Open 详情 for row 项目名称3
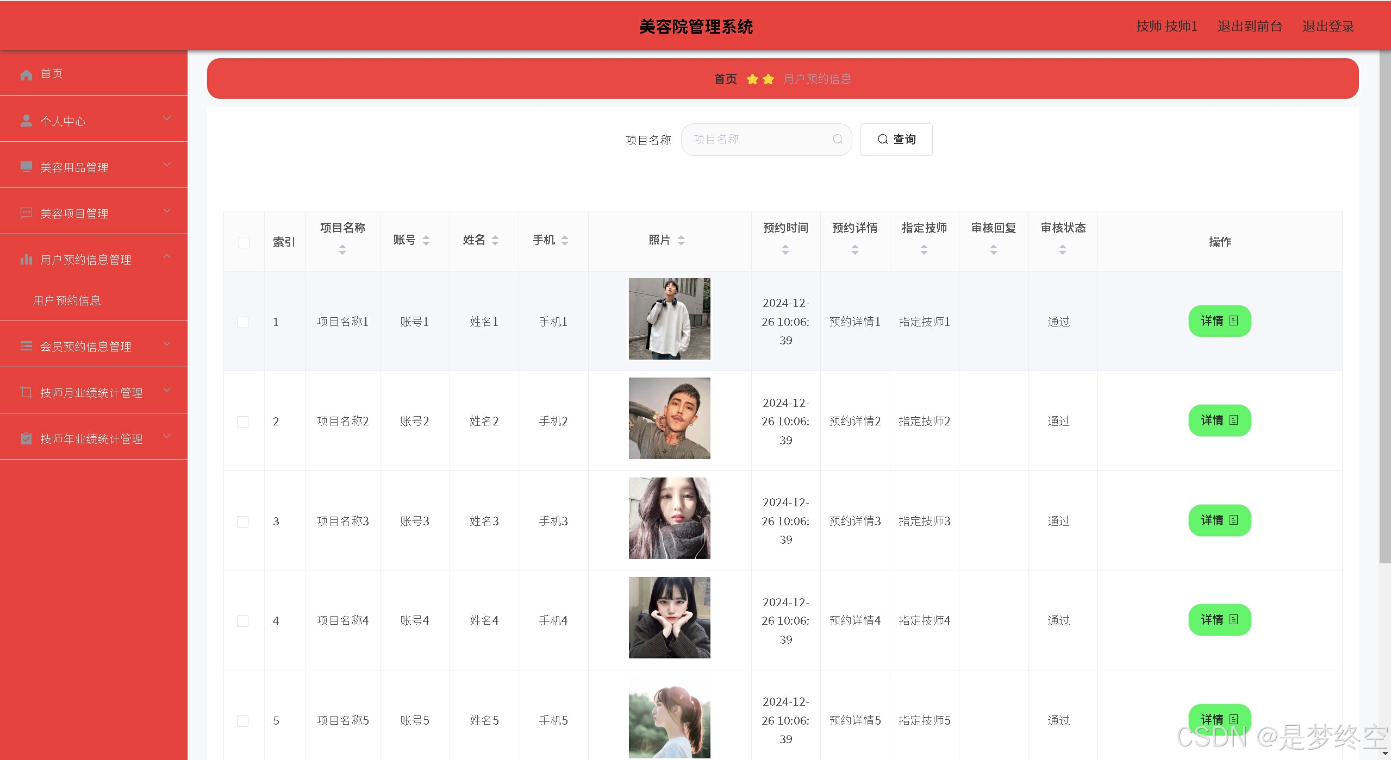This screenshot has height=760, width=1391. coord(1219,520)
